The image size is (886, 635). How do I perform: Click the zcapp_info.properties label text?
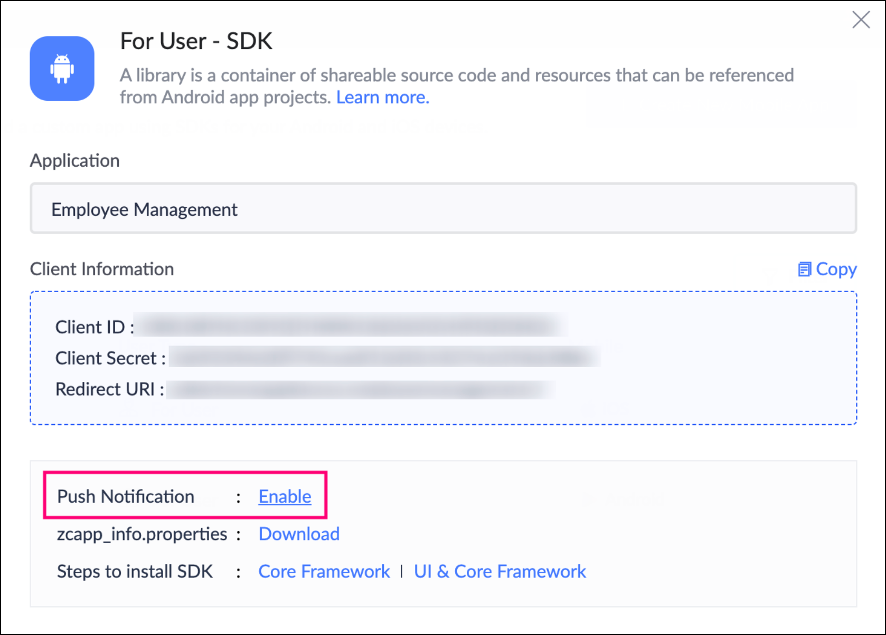click(142, 534)
